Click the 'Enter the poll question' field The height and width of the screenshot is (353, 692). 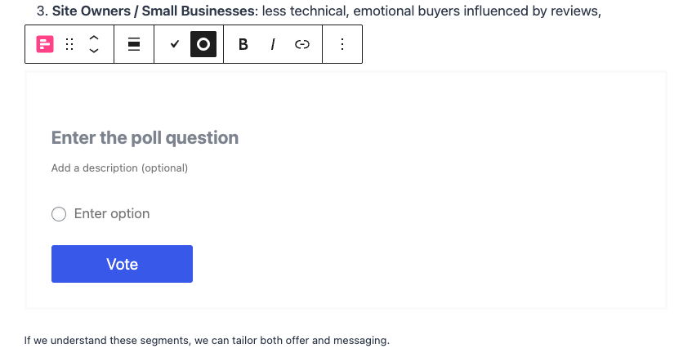pyautogui.click(x=145, y=137)
